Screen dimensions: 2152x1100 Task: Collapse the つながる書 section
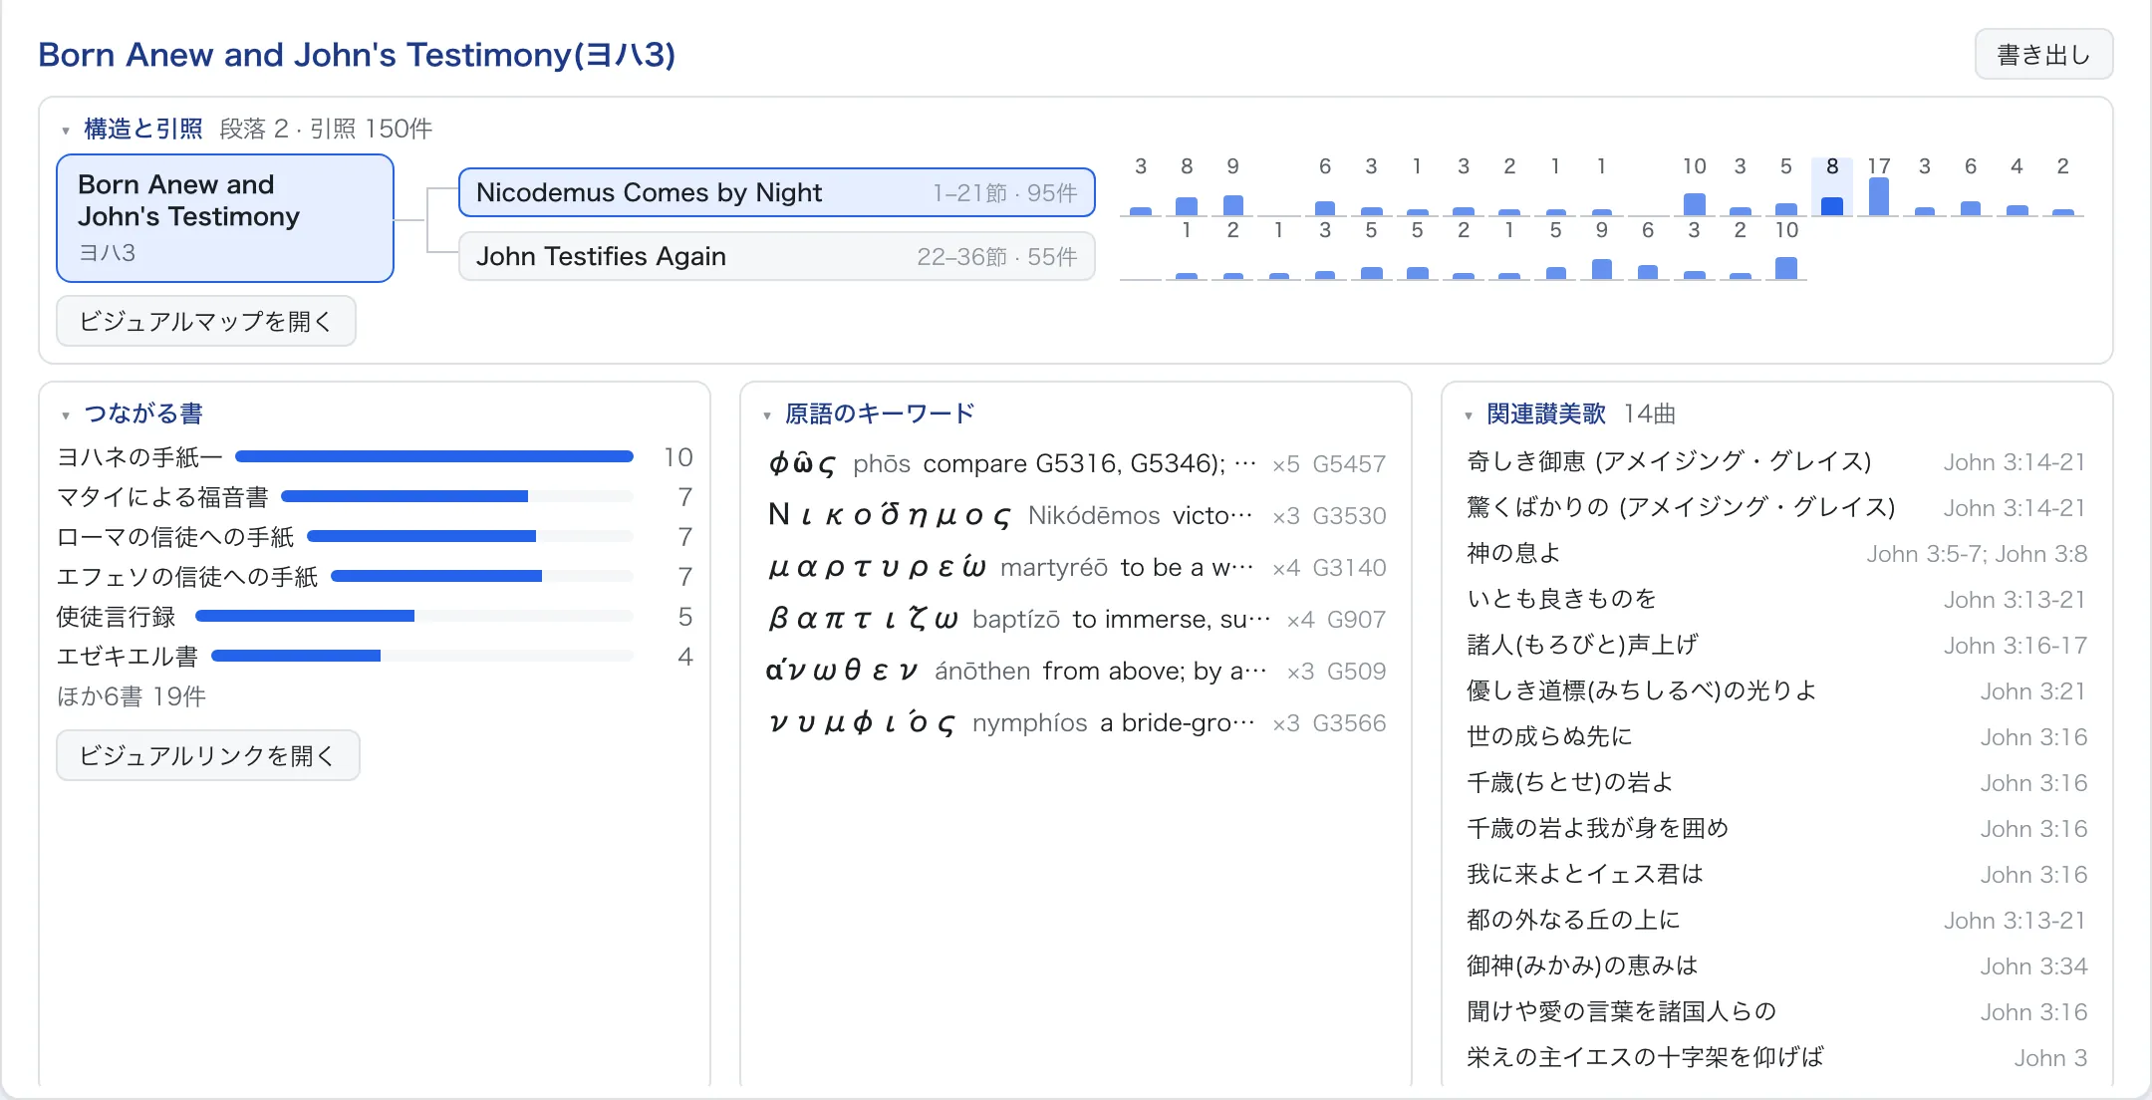(x=133, y=413)
